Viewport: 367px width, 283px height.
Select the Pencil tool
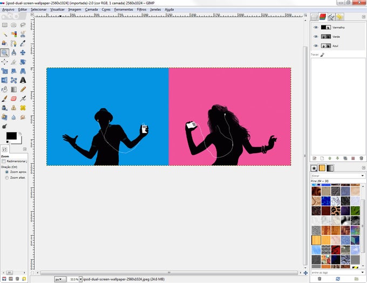pos(23,89)
